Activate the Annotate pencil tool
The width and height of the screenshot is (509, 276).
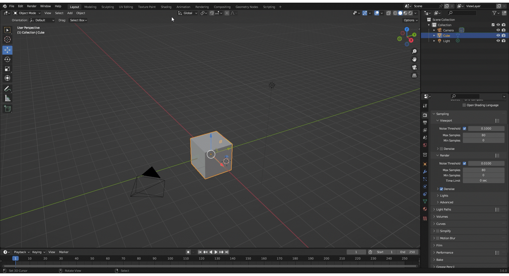coord(7,89)
